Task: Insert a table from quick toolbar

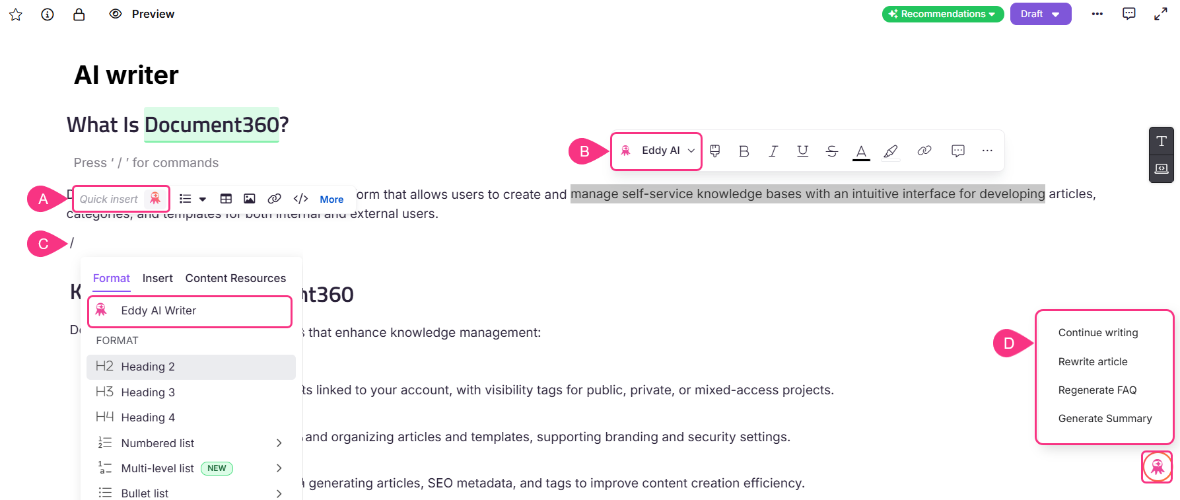Action: click(x=226, y=199)
